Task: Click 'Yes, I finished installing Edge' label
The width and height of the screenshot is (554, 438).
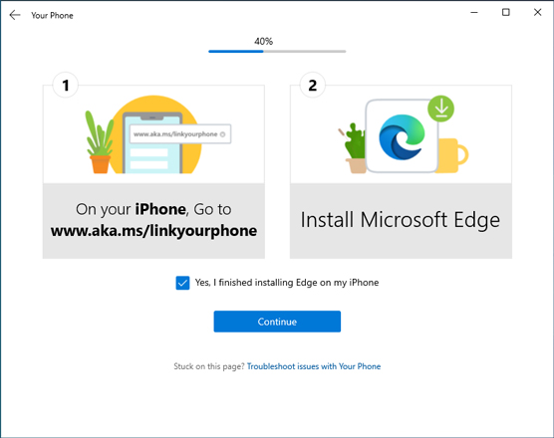Action: pyautogui.click(x=287, y=283)
